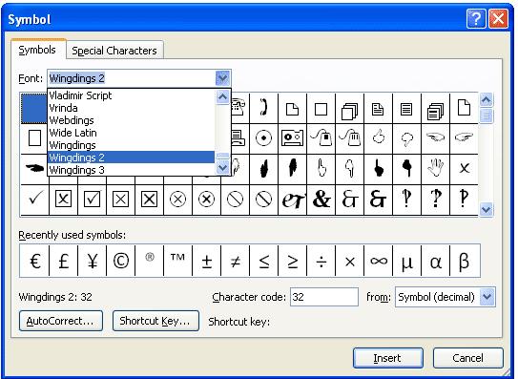The image size is (518, 379).
Task: Select the black upward-pointing finger symbol
Action: (x=379, y=169)
